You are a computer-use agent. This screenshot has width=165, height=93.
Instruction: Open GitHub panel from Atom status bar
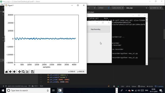[x=142, y=86]
